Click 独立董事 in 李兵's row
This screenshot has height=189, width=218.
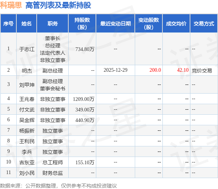(x=53, y=152)
